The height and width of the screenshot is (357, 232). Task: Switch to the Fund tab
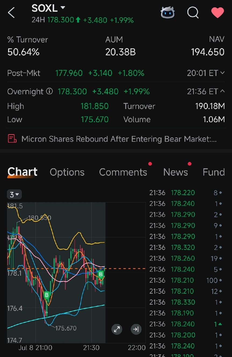click(x=214, y=172)
